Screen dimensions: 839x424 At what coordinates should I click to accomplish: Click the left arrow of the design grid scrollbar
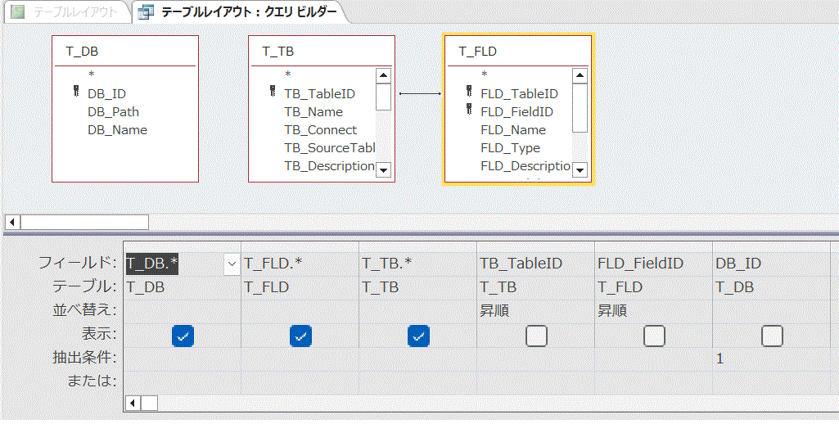[x=131, y=403]
